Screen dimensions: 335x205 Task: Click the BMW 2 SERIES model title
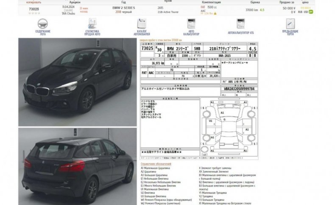point(124,8)
